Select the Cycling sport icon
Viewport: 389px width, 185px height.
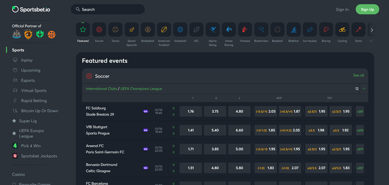[342, 30]
